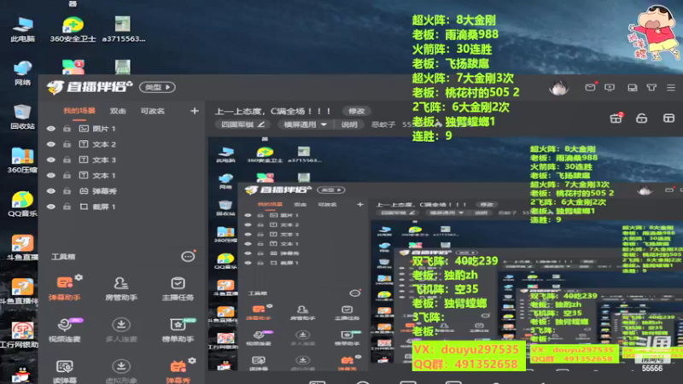Open QQ音乐 on real desktop, not preview
This screenshot has width=683, height=384.
[23, 204]
